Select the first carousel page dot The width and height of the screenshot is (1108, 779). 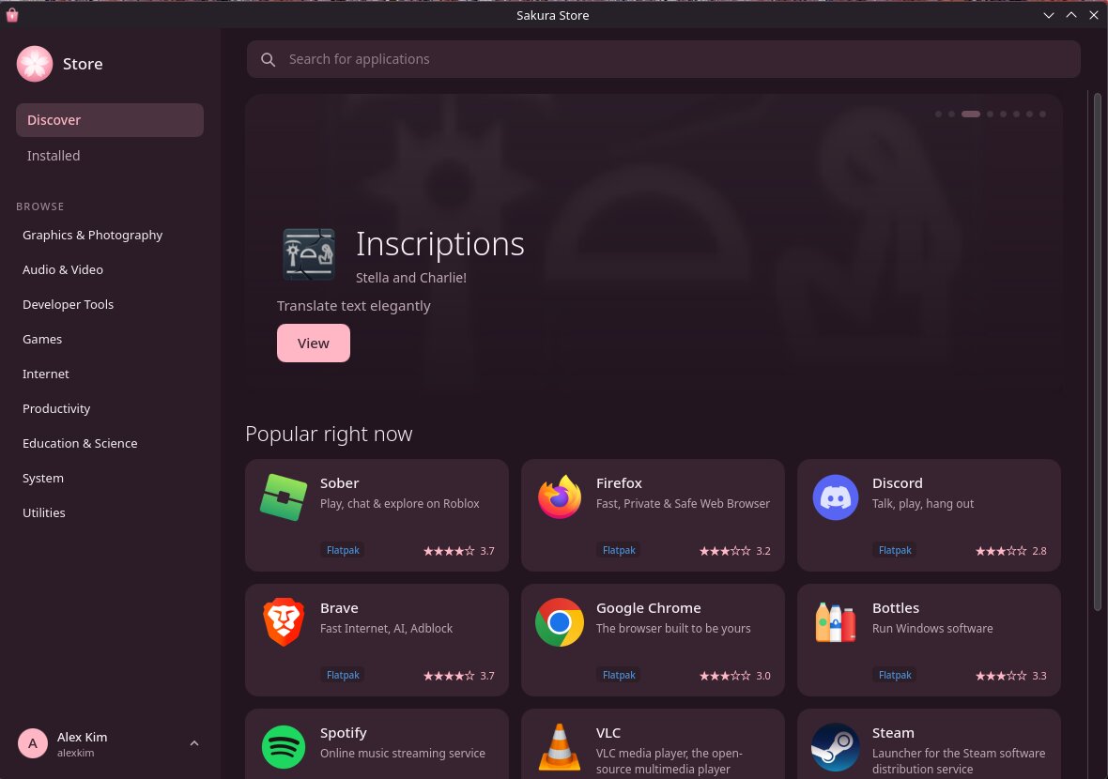938,114
